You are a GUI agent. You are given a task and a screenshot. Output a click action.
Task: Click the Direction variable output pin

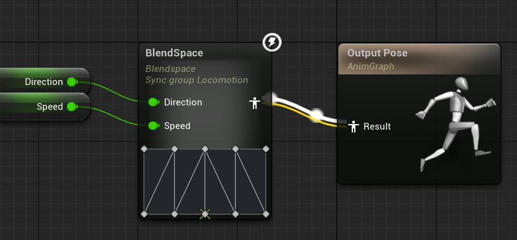pyautogui.click(x=73, y=82)
